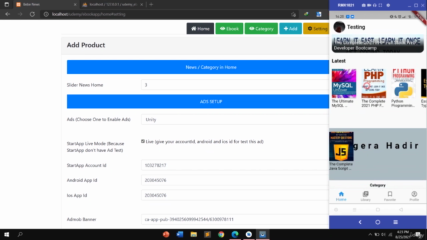Focus the StartApp Account Id field
Viewport: 427px width, 240px height.
[235, 165]
